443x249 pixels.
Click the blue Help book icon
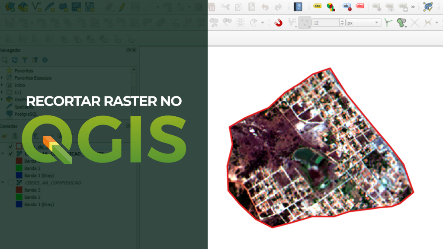(x=298, y=6)
